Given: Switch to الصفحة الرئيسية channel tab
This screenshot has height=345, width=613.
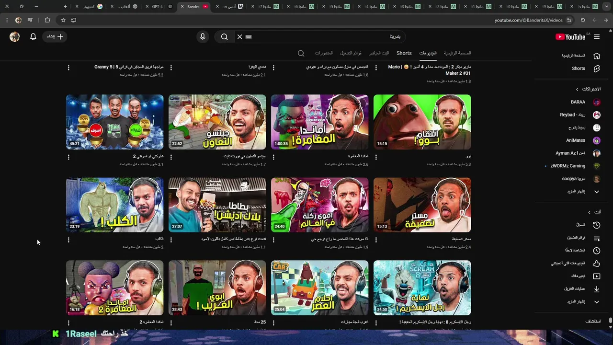Looking at the screenshot, I should [457, 53].
